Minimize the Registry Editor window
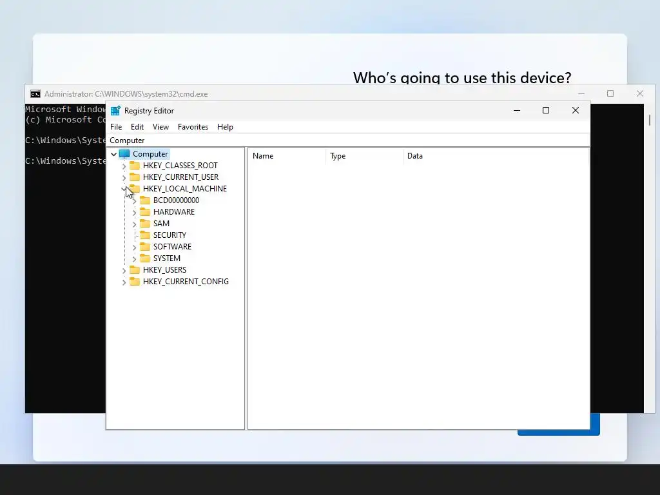 click(517, 110)
